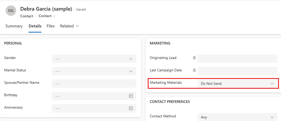Image resolution: width=281 pixels, height=121 pixels.
Task: Open the Anniversary calendar picker icon
Action: [x=131, y=108]
